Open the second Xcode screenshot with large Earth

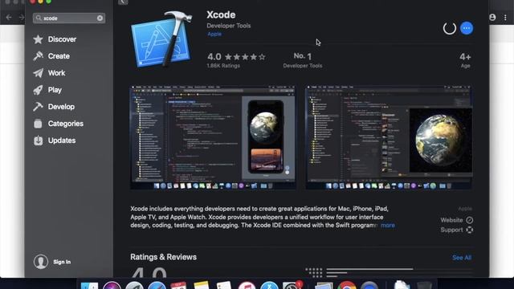[389, 137]
